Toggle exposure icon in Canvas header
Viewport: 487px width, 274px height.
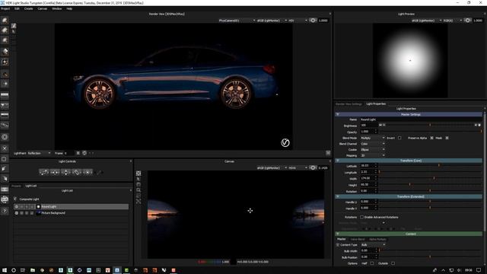[313, 167]
